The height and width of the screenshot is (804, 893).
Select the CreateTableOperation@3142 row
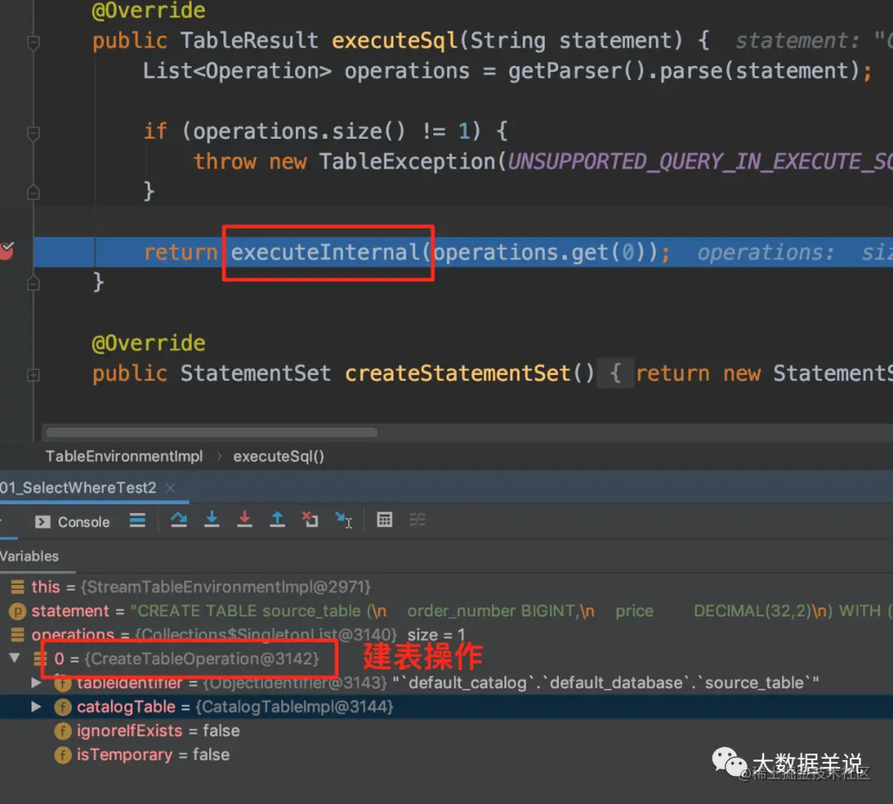(446, 659)
